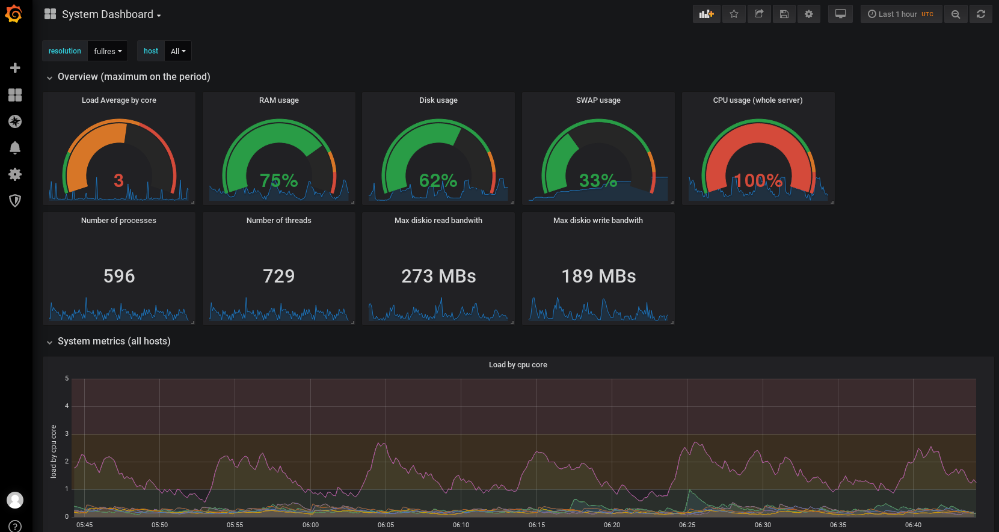Click the 100% CPU usage gauge
Image resolution: width=999 pixels, height=532 pixels.
pyautogui.click(x=758, y=157)
